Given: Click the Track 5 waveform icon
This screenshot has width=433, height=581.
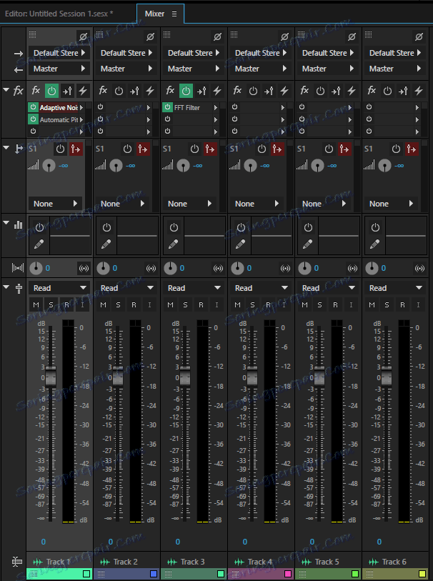Looking at the screenshot, I should point(307,562).
